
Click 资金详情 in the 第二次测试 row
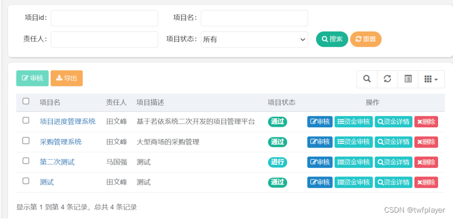point(393,162)
